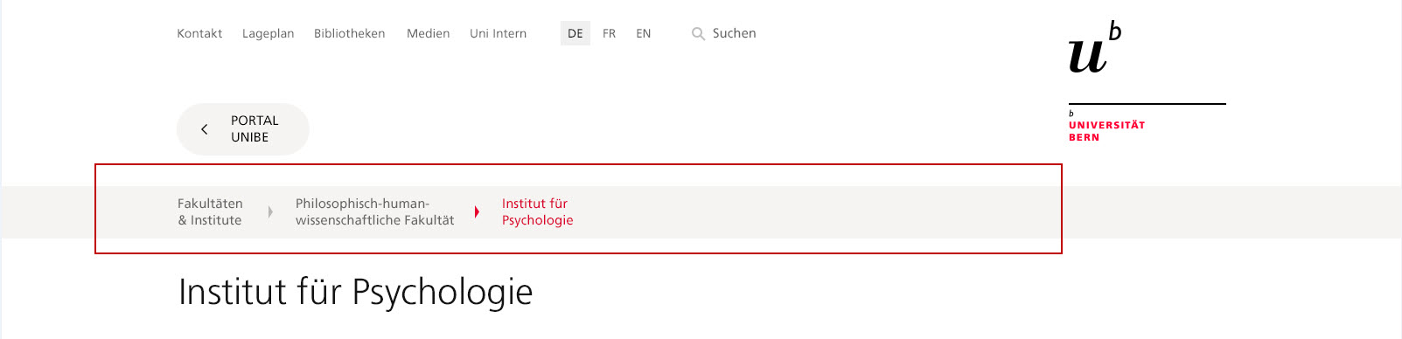Open the Medien link

429,33
